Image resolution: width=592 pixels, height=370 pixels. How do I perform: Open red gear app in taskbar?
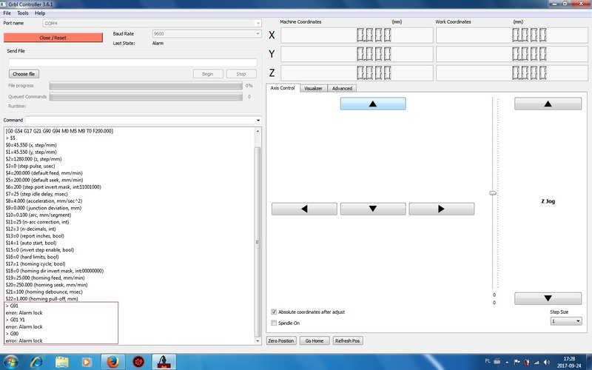(138, 362)
